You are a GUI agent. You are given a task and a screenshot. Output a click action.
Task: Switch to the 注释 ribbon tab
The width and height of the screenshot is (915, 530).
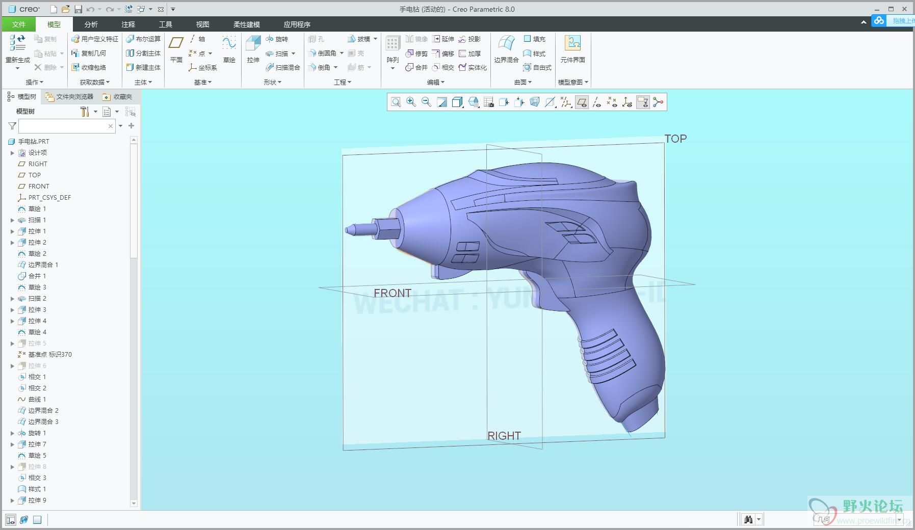click(x=128, y=24)
